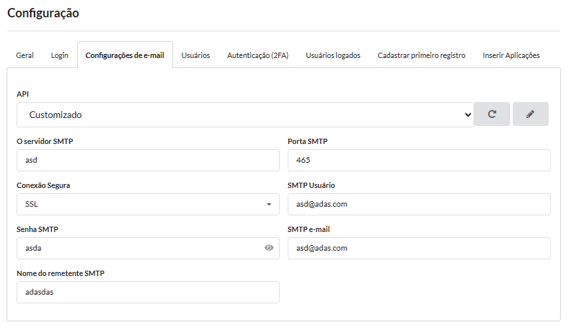The image size is (568, 326).
Task: Open the Login tab
Action: pos(60,55)
